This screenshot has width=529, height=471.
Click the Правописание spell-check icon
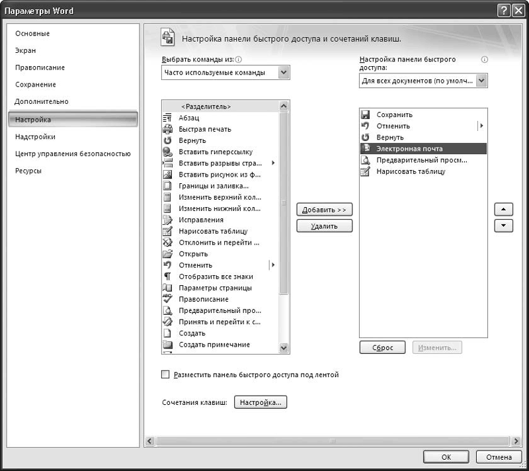[x=167, y=299]
